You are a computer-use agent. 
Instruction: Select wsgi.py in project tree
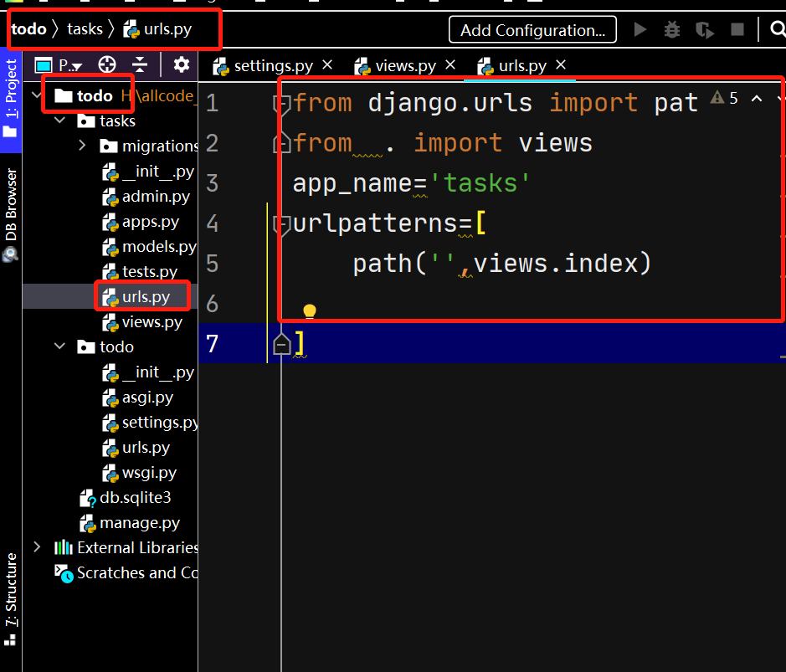tap(139, 473)
